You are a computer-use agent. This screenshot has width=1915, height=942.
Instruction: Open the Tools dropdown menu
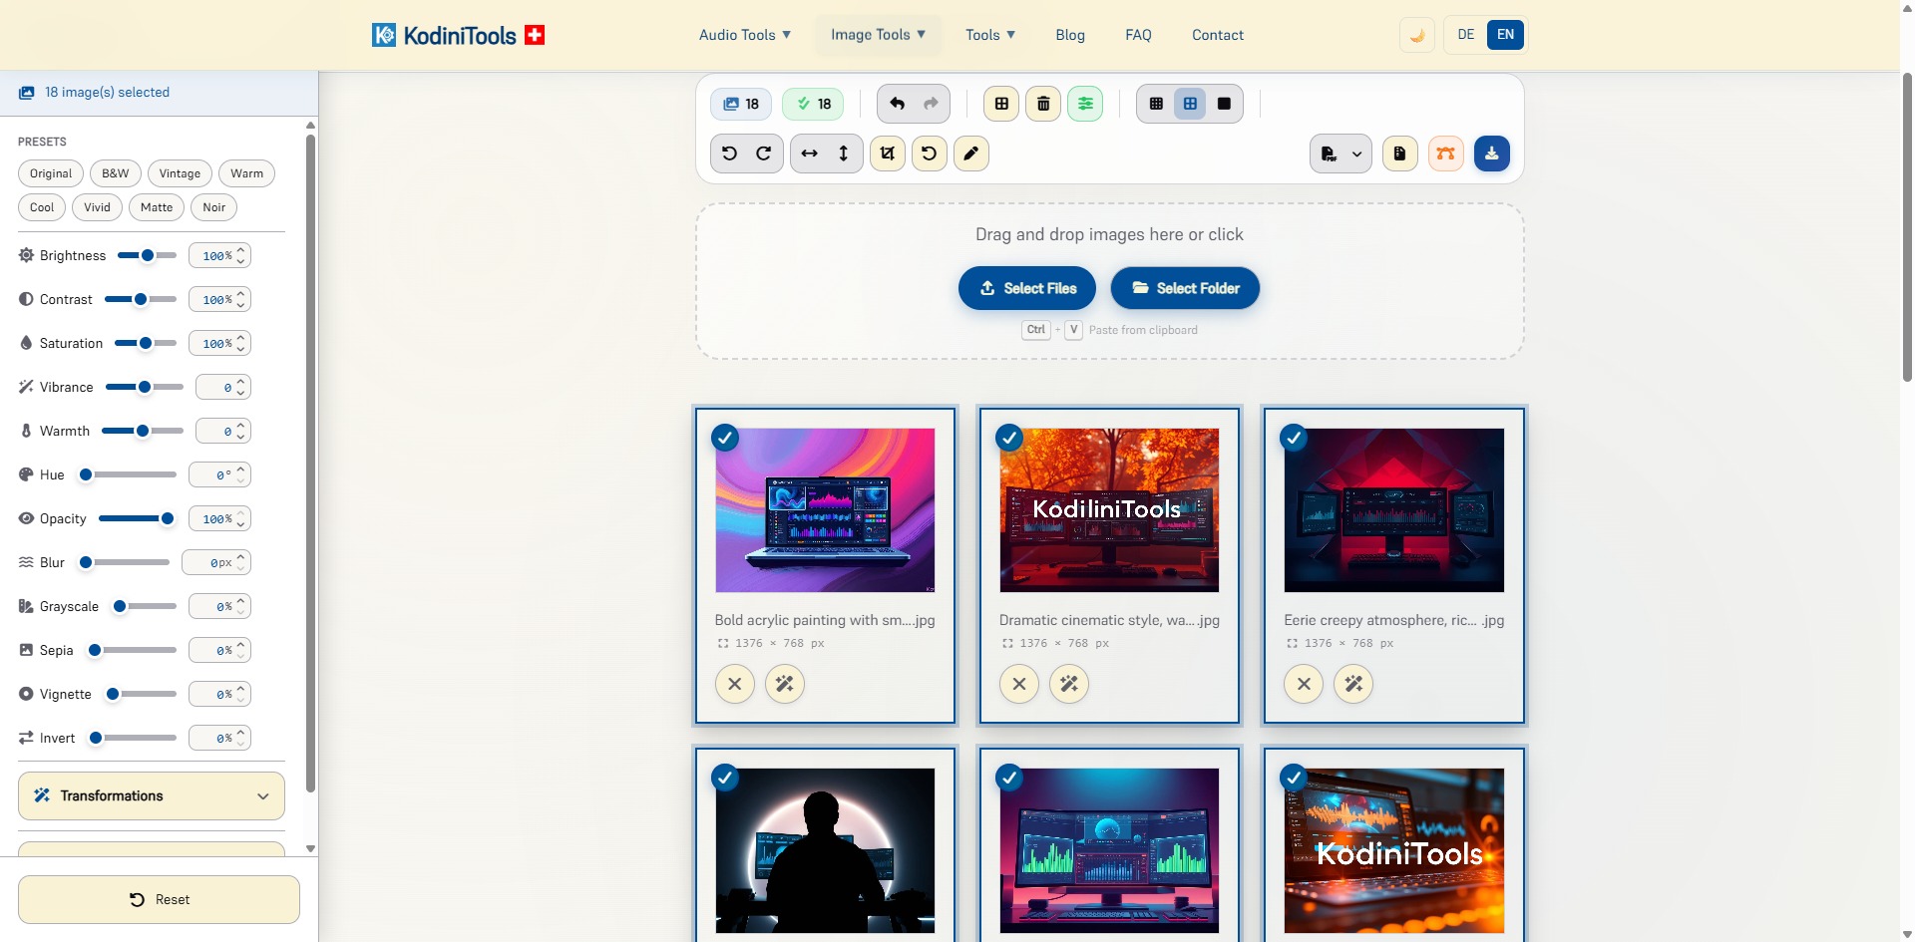pos(990,35)
